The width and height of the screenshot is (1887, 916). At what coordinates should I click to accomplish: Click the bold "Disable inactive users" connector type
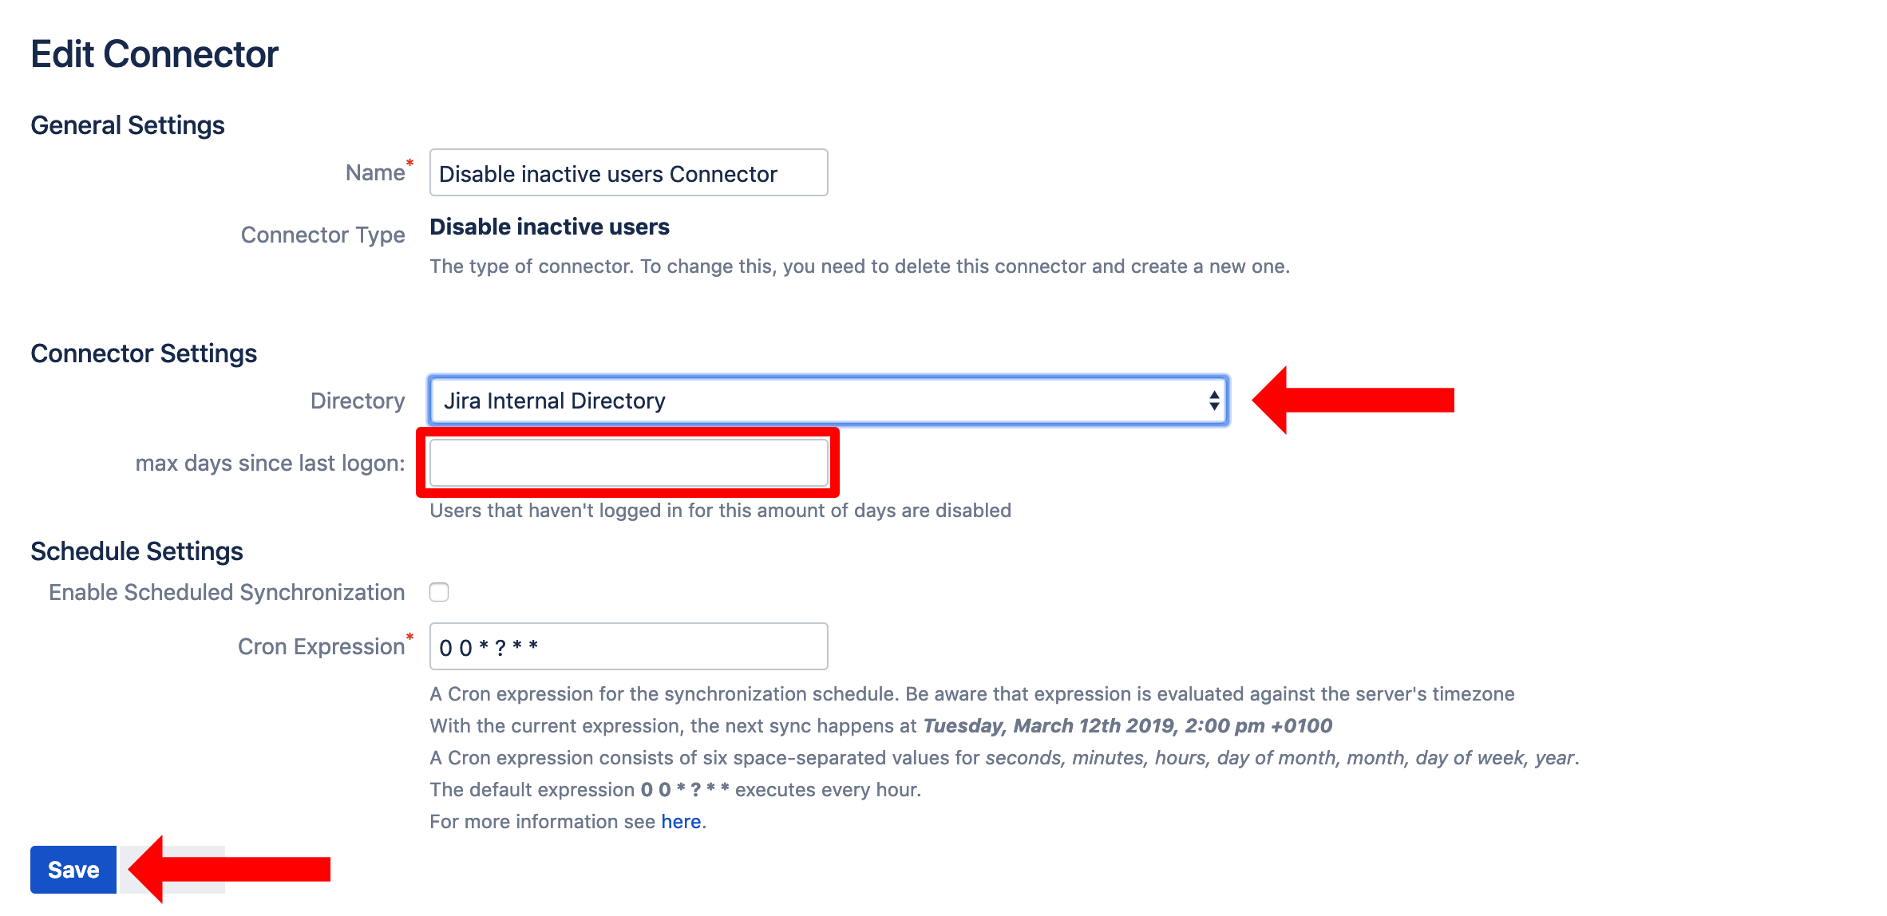click(549, 227)
